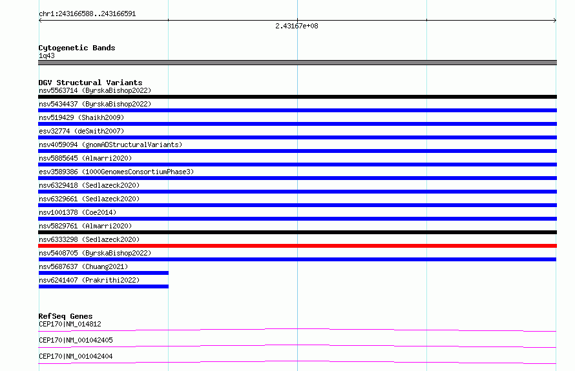Click the left arrowhead of the coordinate ruler
The image size is (575, 371).
(40, 21)
